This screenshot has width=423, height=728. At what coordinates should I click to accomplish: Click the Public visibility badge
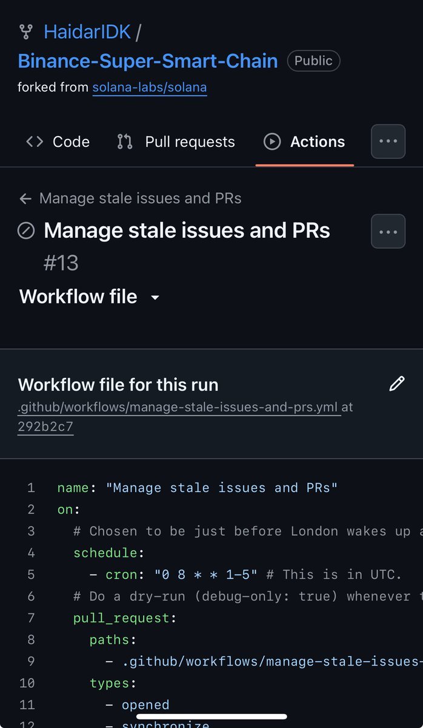coord(313,61)
